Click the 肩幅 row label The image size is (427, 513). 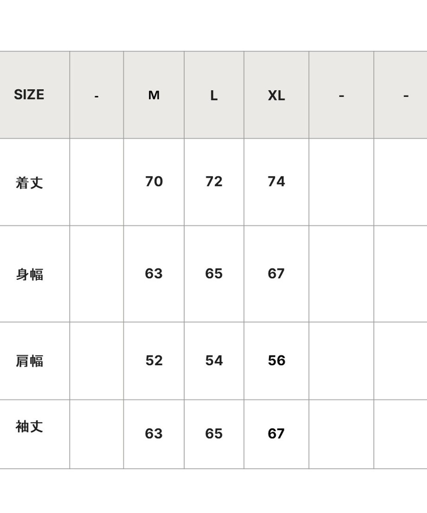pyautogui.click(x=29, y=361)
